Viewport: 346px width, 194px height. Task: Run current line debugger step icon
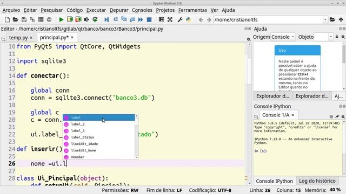pyautogui.click(x=115, y=19)
